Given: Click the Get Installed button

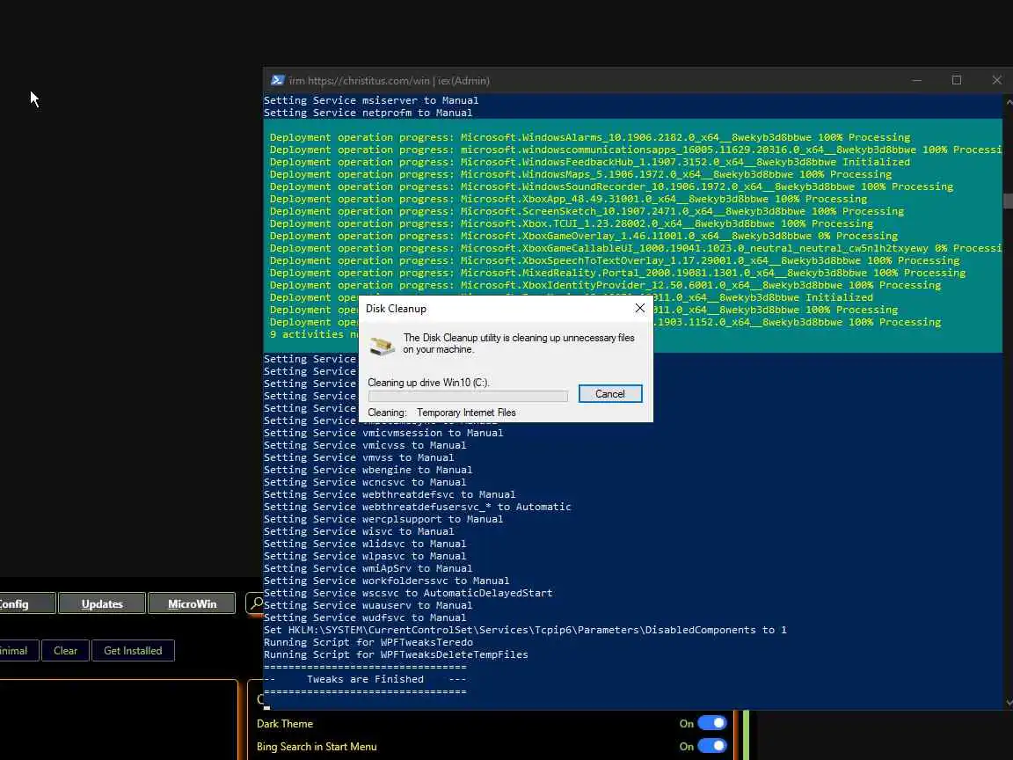Looking at the screenshot, I should pyautogui.click(x=133, y=650).
